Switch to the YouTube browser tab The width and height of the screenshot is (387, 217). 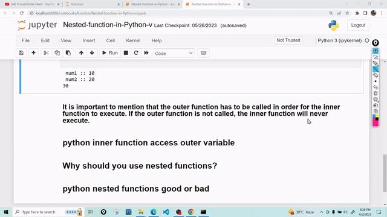[32, 4]
